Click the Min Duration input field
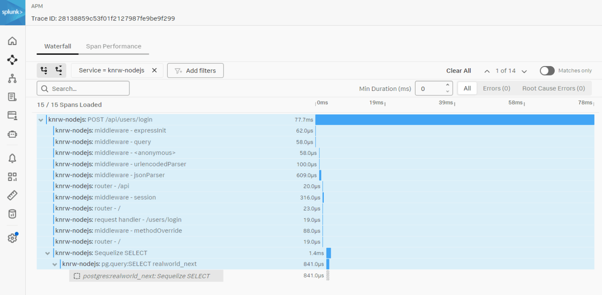Image resolution: width=602 pixels, height=295 pixels. [x=430, y=88]
